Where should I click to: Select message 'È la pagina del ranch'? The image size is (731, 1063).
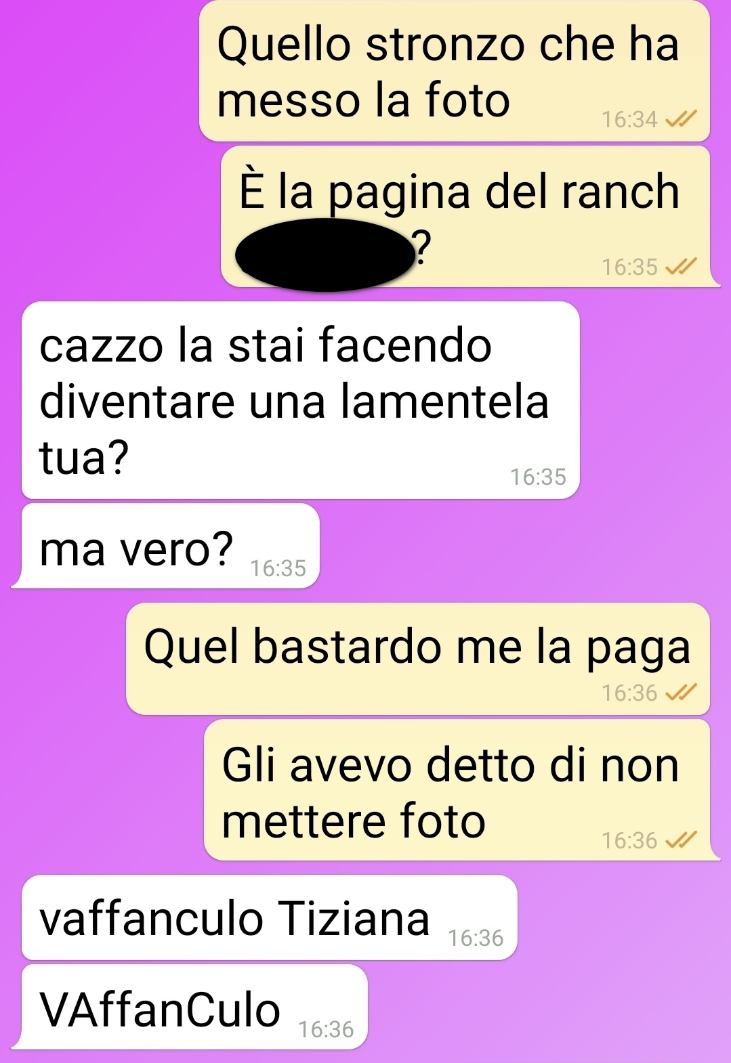467,217
